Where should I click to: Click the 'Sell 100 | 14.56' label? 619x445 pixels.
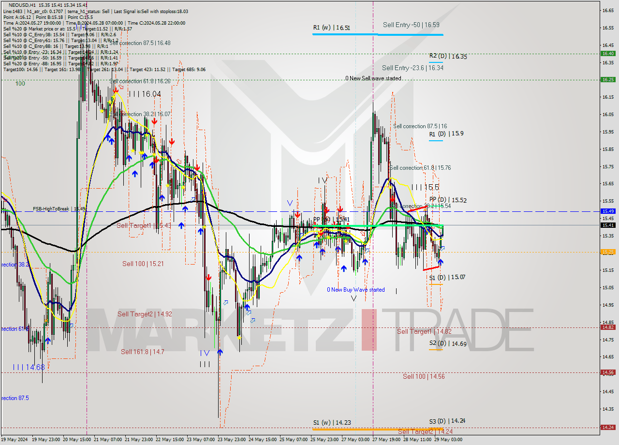click(x=424, y=376)
